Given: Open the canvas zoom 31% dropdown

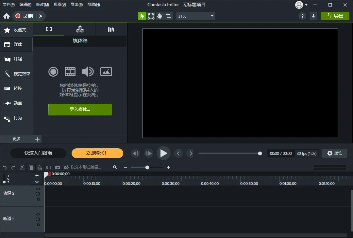Looking at the screenshot, I should pos(196,16).
